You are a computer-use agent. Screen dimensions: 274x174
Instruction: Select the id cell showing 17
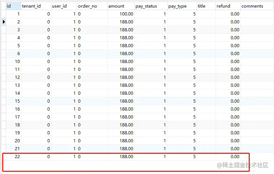pos(13,117)
